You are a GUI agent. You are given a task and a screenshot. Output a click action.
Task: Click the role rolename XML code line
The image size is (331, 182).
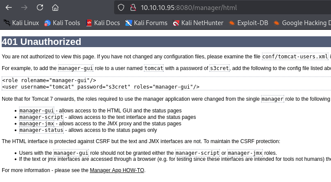pyautogui.click(x=49, y=80)
